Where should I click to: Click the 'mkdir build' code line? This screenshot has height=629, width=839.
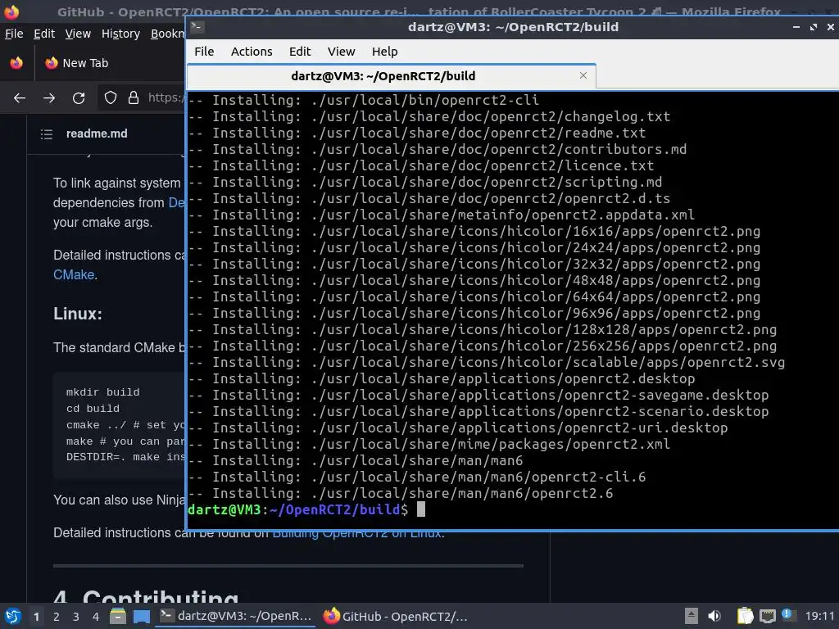[x=102, y=392]
